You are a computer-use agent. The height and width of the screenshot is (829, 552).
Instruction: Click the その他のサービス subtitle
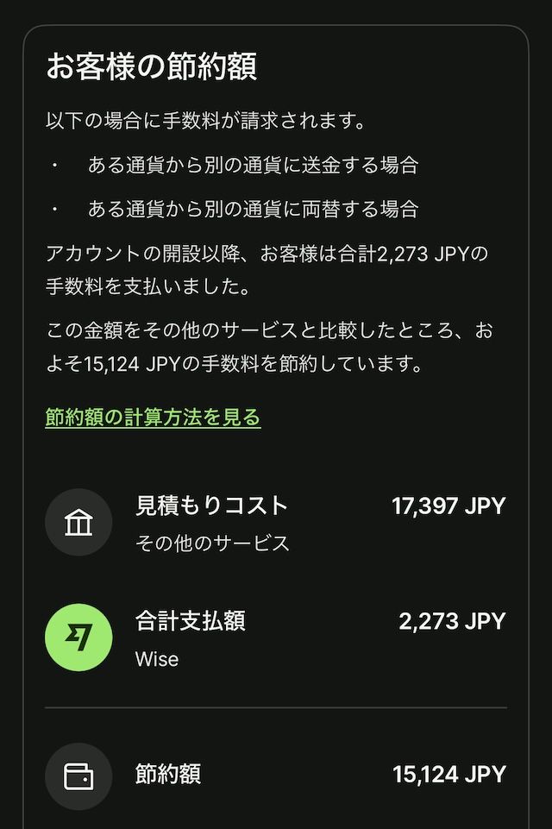tap(212, 543)
